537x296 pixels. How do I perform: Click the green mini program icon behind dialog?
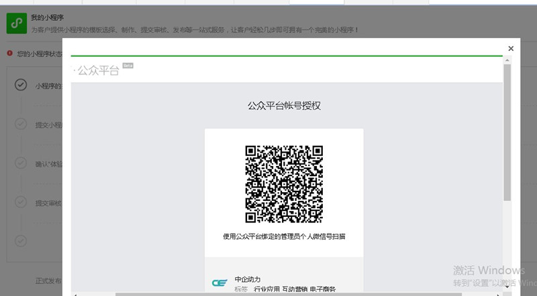click(16, 23)
